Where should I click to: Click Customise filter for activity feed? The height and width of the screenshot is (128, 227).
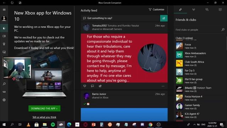(x=156, y=10)
